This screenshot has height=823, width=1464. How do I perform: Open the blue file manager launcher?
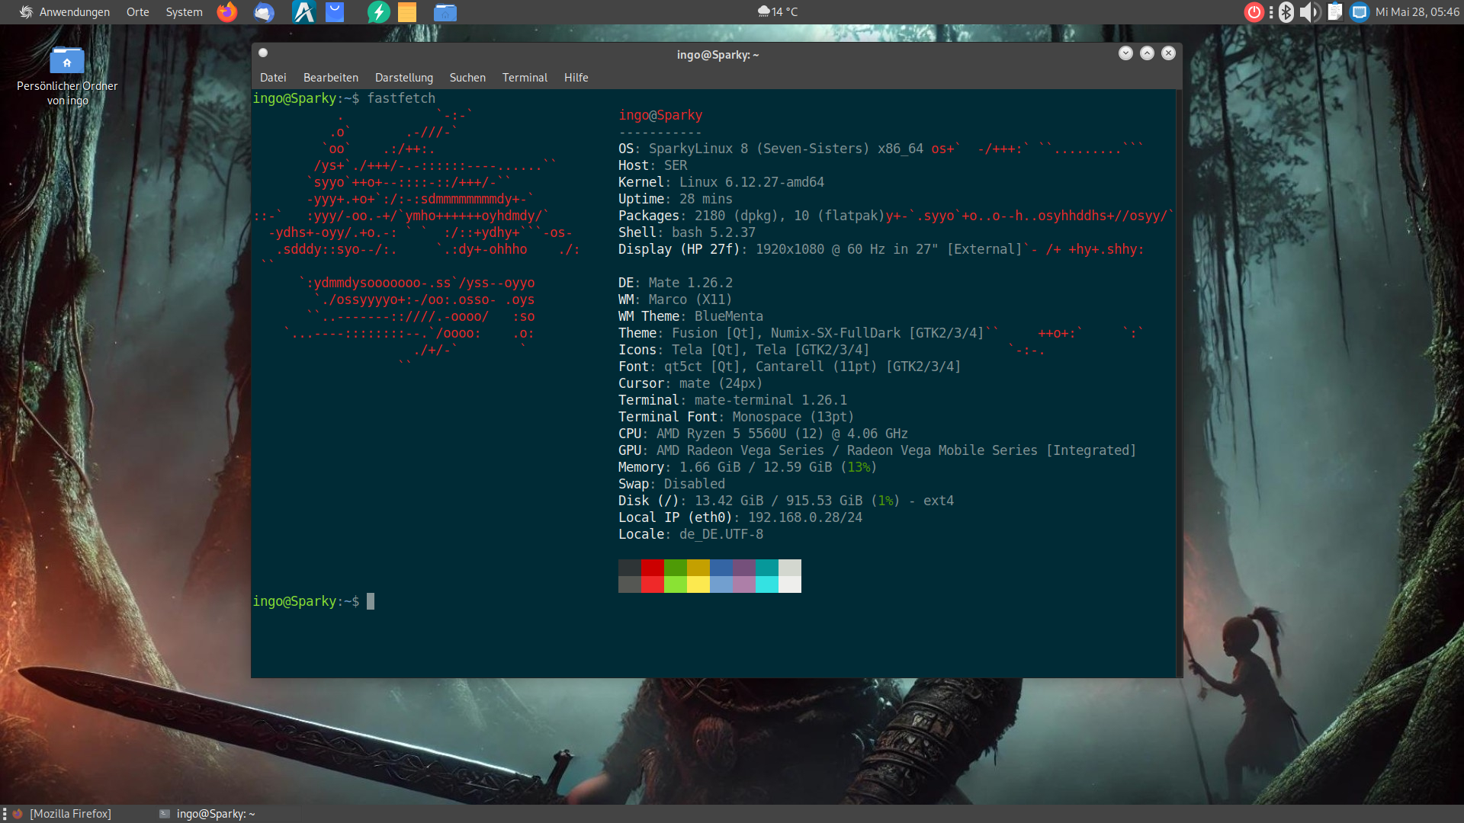[x=445, y=12]
